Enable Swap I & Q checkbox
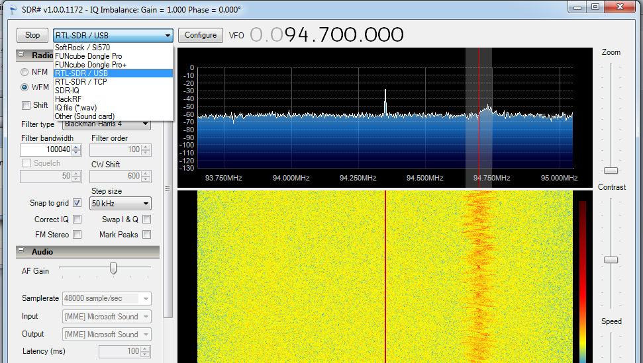This screenshot has height=363, width=643. pyautogui.click(x=147, y=220)
